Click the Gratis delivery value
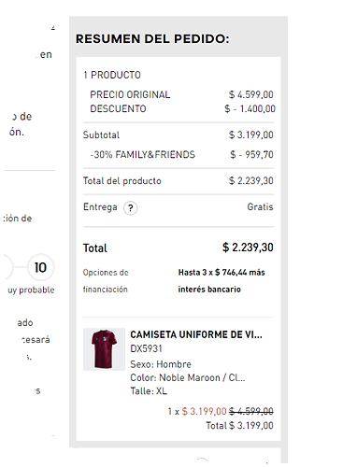The width and height of the screenshot is (343, 467). point(260,207)
